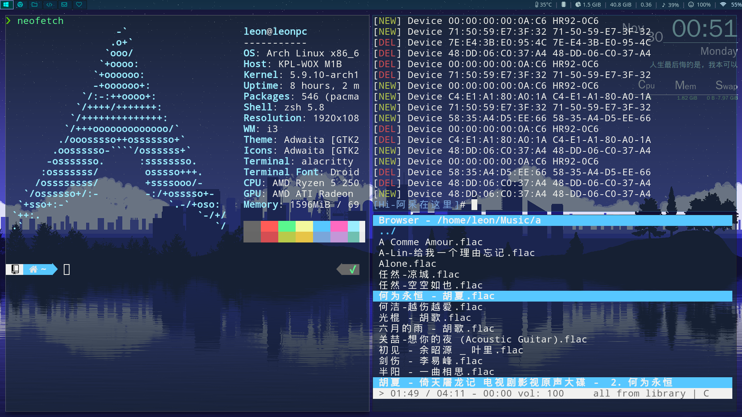Click the 'OS: Arch Linux' neofetch line

(x=301, y=53)
